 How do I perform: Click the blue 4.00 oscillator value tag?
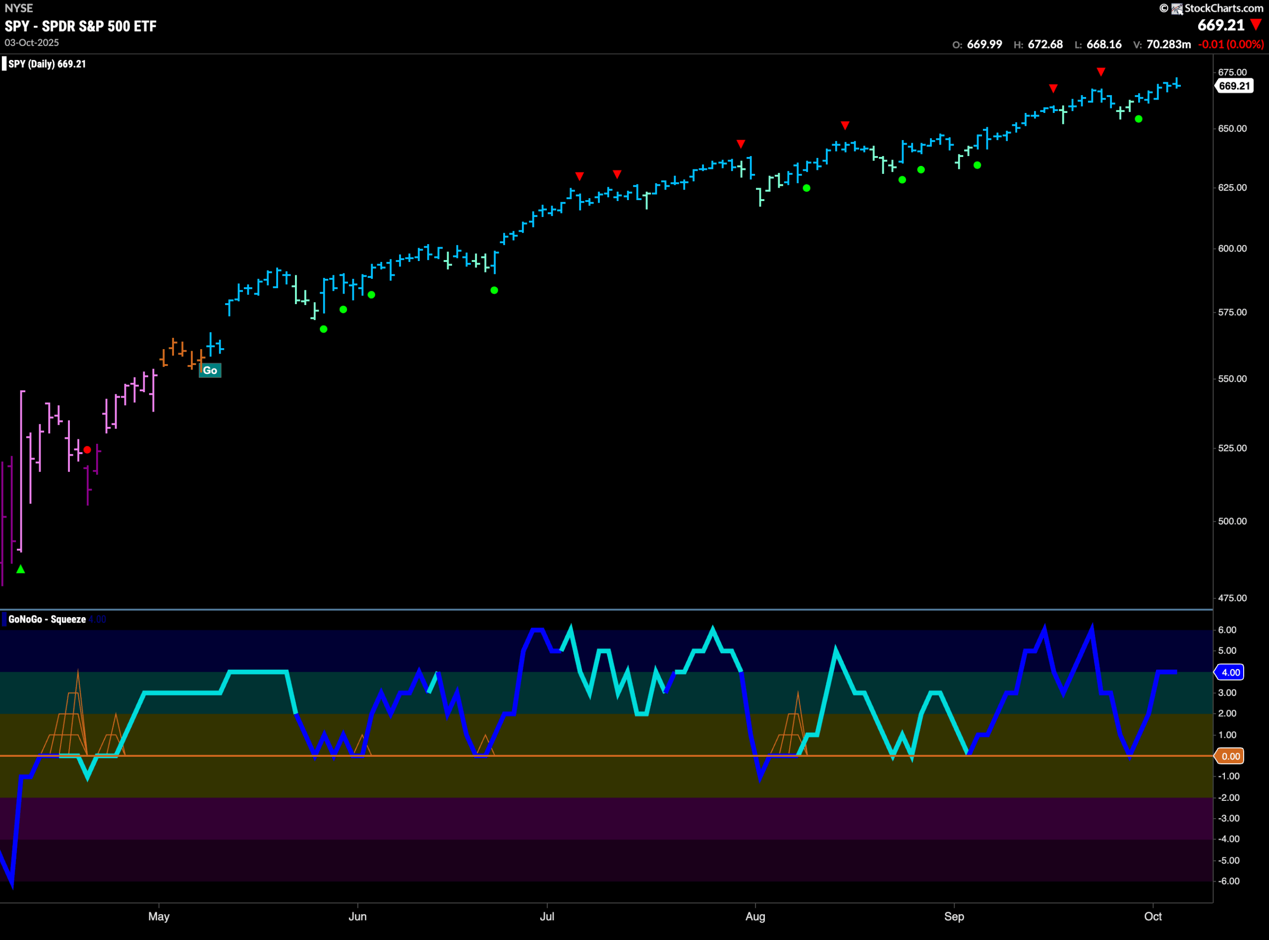(x=1230, y=672)
